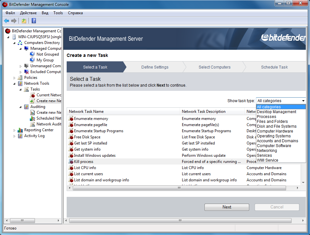Screen dimensions: 310x235
Task: Select the Create new Network Audit item under Auditing
Action: 46,112
